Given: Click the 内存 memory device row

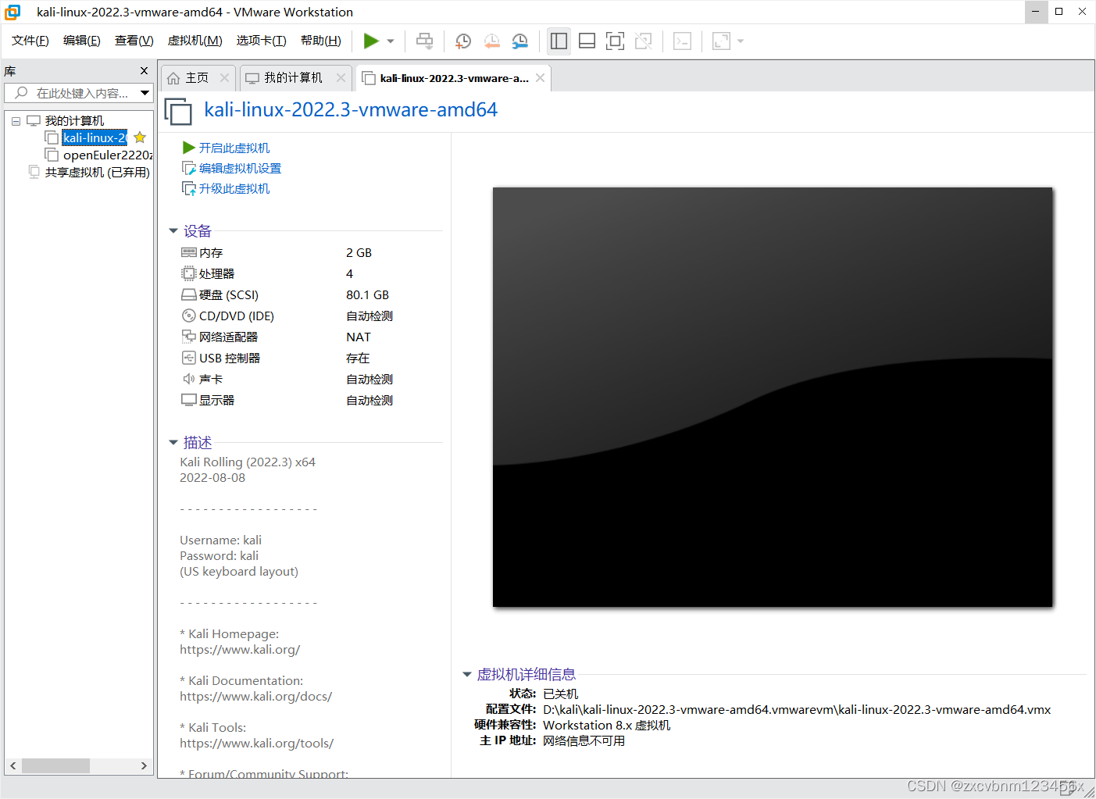Looking at the screenshot, I should (x=311, y=253).
